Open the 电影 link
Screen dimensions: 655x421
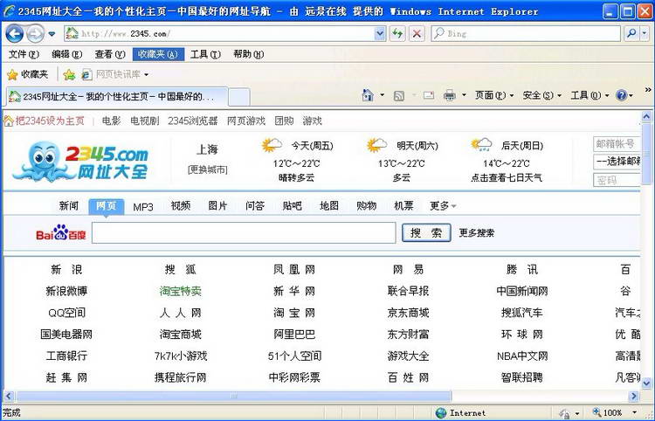(111, 121)
